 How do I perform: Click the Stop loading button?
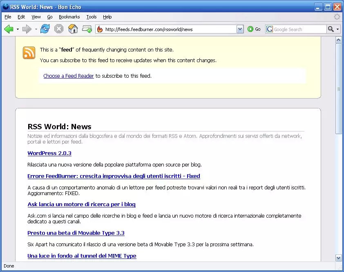(x=59, y=29)
